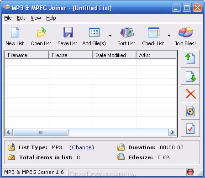Sort by the Date Modified column header
Screen dimensions: 205x178
pos(114,55)
